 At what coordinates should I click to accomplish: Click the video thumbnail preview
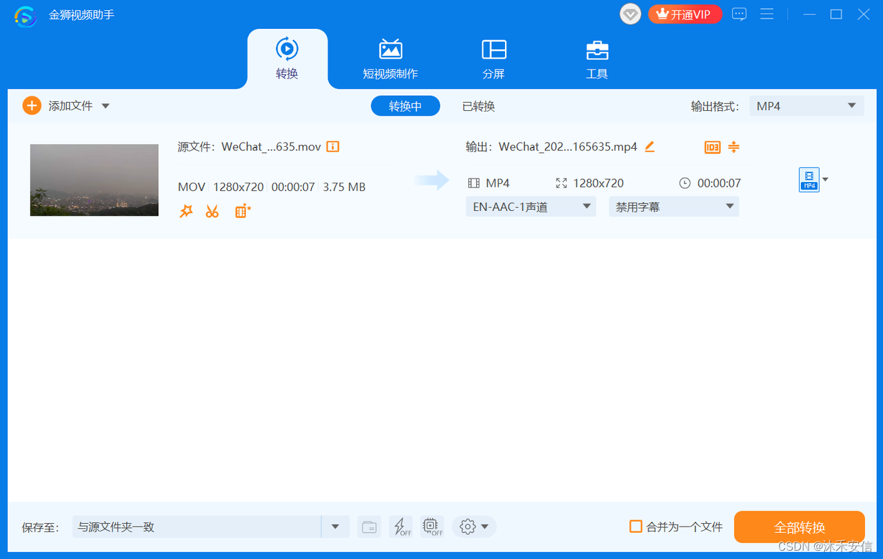(95, 180)
